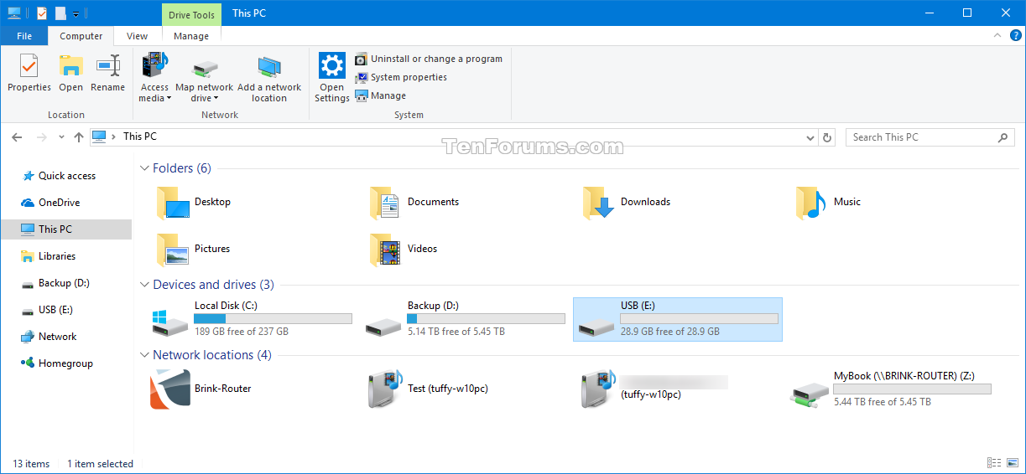Click Manage in System group

[381, 95]
